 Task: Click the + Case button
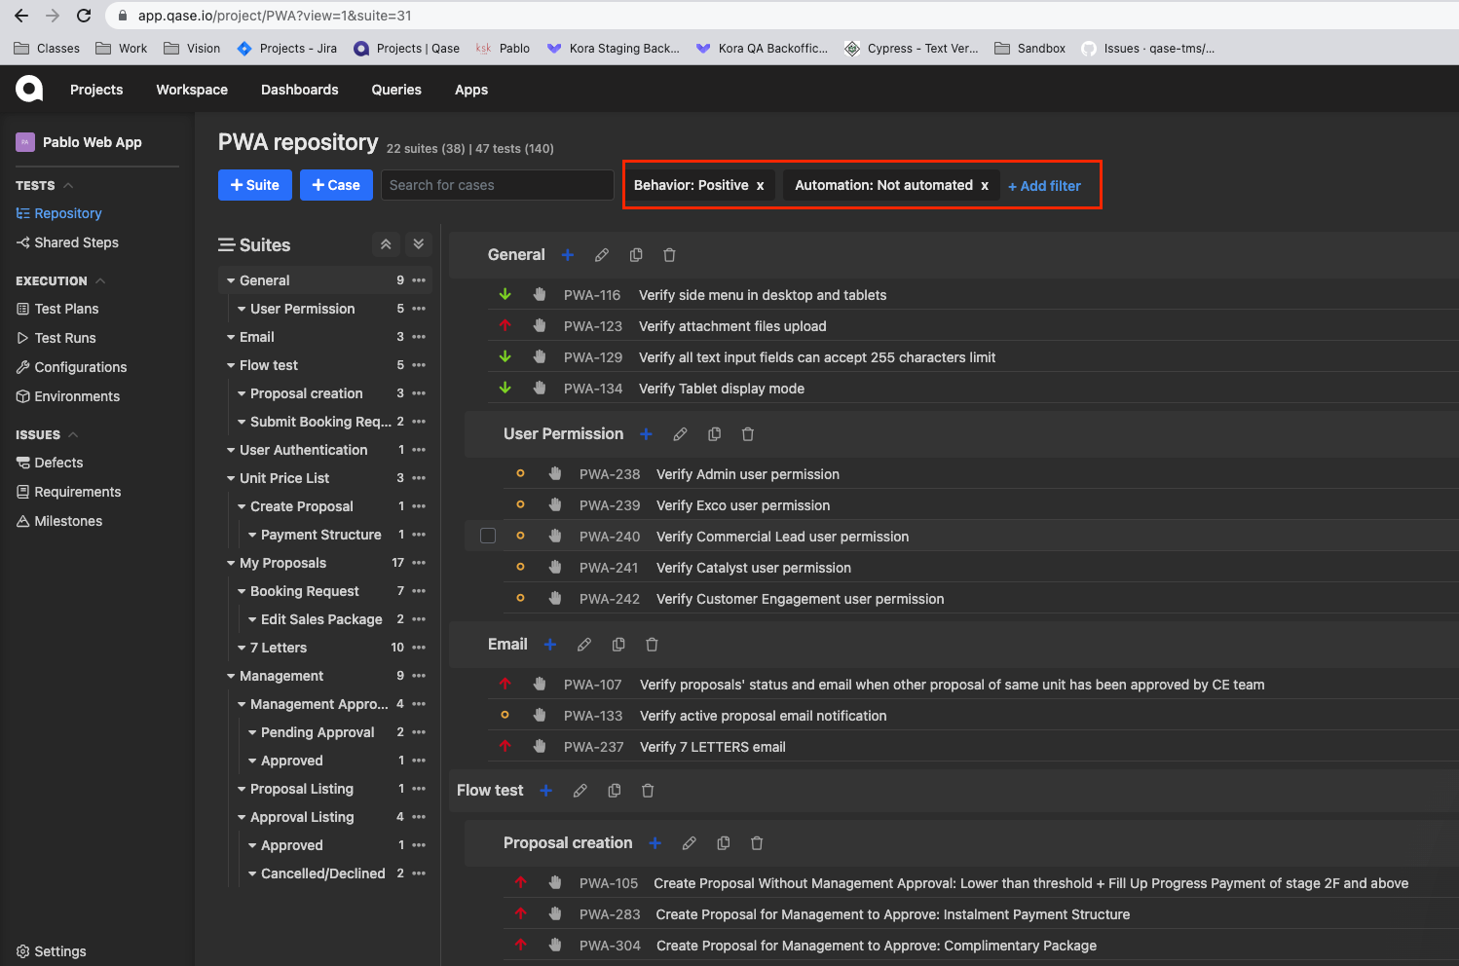pyautogui.click(x=336, y=185)
